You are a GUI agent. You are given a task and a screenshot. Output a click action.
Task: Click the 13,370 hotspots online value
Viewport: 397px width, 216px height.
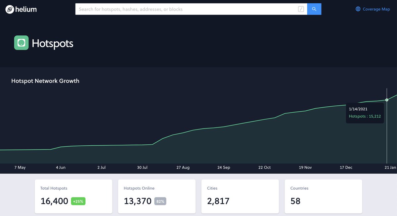138,201
